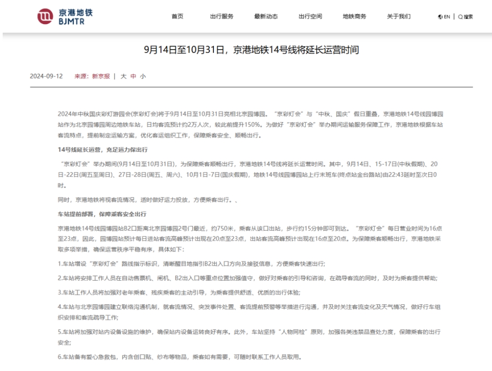Click item 1.车站增设“京彩灯会”路线指示标识
Screen dimensions: 492x371
pyautogui.click(x=192, y=264)
